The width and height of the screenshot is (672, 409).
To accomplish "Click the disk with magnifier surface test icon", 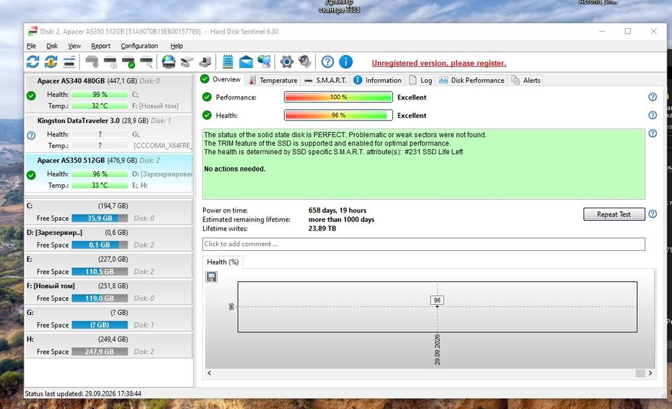I will click(146, 62).
